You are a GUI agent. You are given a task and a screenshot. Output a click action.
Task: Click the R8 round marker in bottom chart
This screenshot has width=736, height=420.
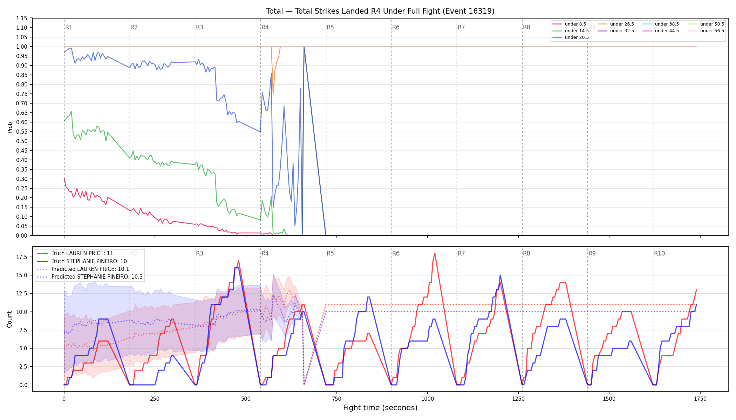pos(526,253)
